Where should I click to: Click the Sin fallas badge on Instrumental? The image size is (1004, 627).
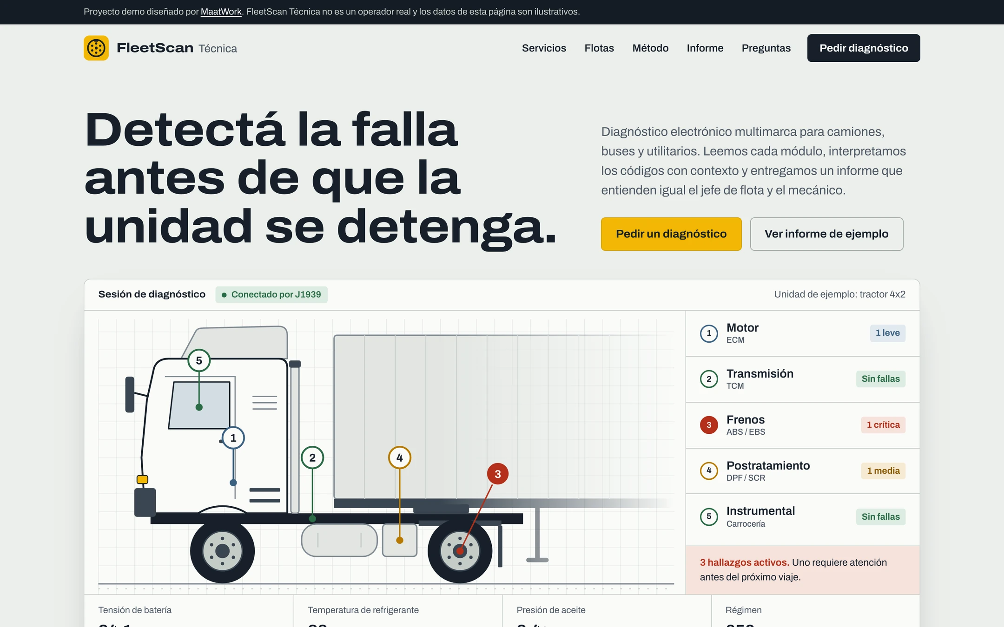(880, 517)
